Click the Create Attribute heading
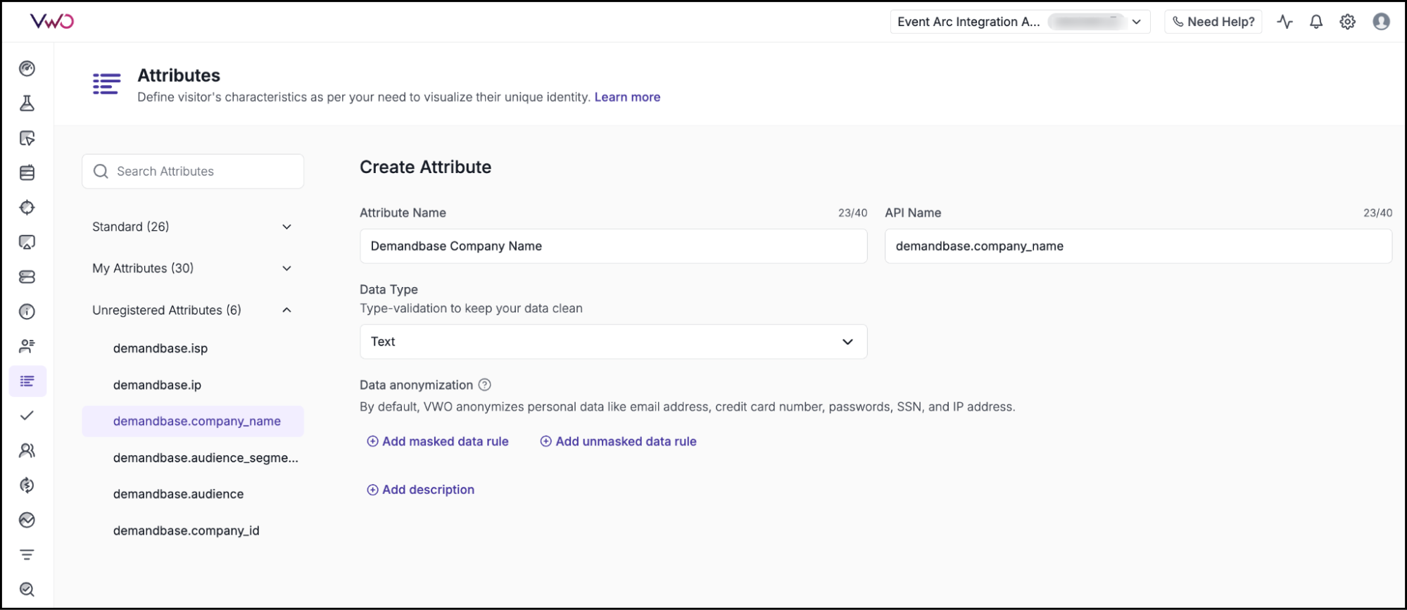Viewport: 1407px width, 610px height. 425,167
